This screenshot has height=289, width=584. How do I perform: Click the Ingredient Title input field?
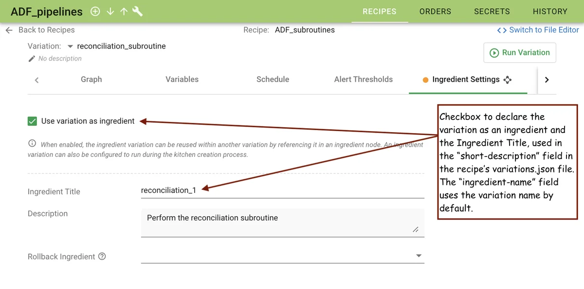282,190
